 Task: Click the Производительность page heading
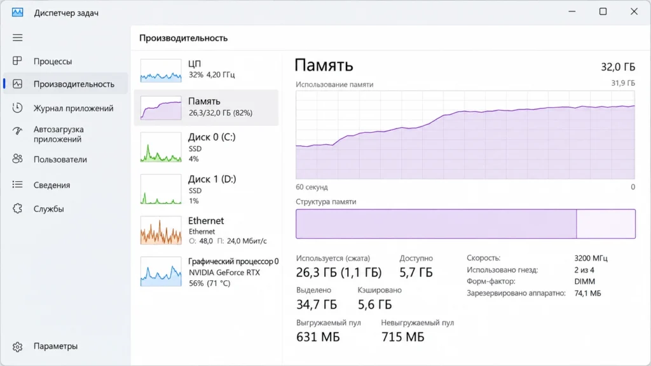[184, 38]
